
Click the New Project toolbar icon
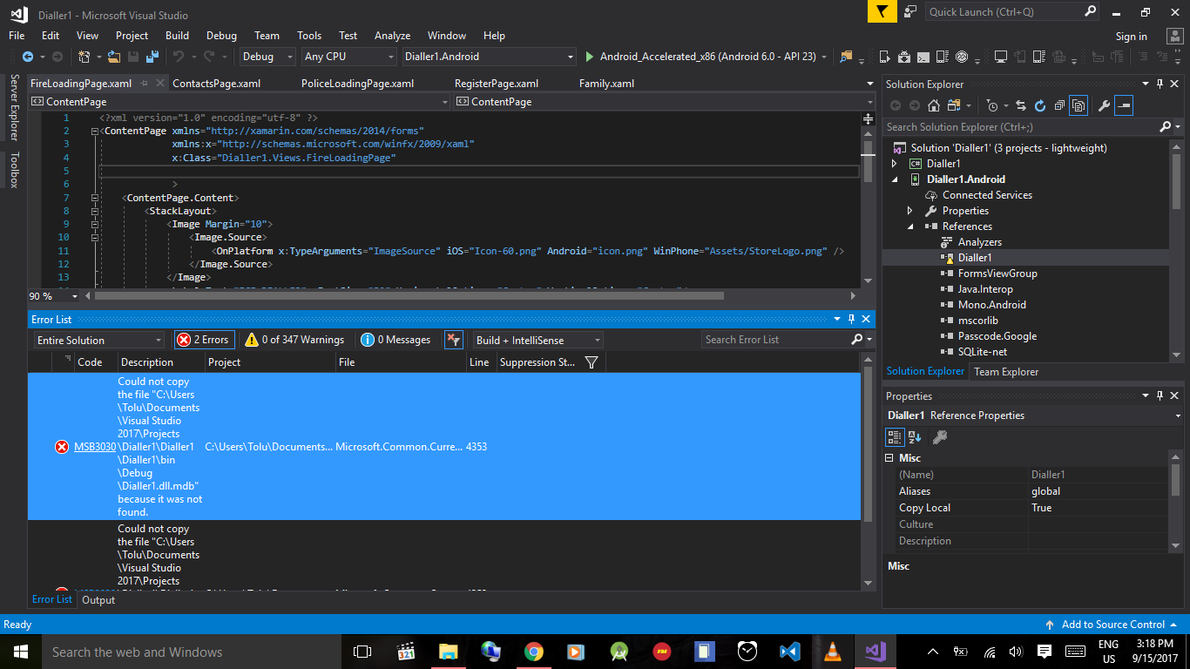(85, 57)
